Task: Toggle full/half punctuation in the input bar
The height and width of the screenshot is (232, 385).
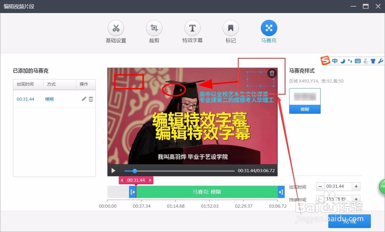Action: coord(350,61)
